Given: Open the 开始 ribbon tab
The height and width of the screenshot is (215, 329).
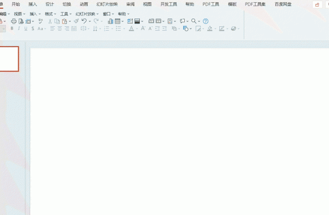Looking at the screenshot, I should (x=16, y=4).
